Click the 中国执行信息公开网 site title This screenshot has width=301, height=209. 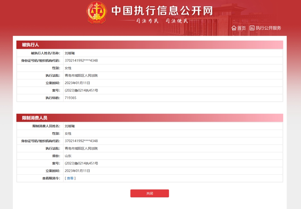tap(162, 11)
